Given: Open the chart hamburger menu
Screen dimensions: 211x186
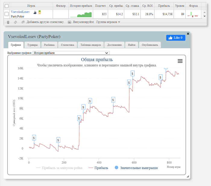Looking at the screenshot, I should (180, 61).
